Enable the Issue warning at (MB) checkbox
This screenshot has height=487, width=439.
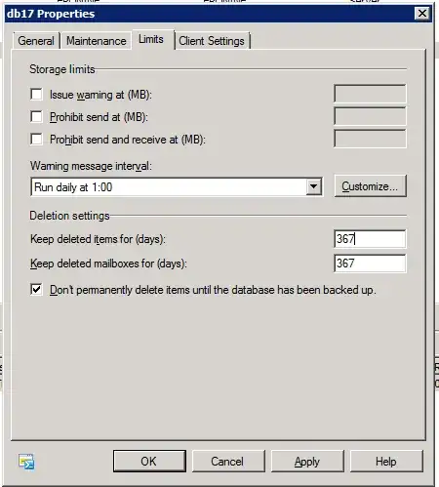[36, 94]
